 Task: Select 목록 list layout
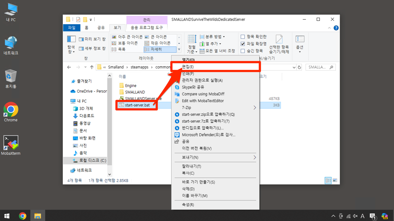tap(119, 49)
